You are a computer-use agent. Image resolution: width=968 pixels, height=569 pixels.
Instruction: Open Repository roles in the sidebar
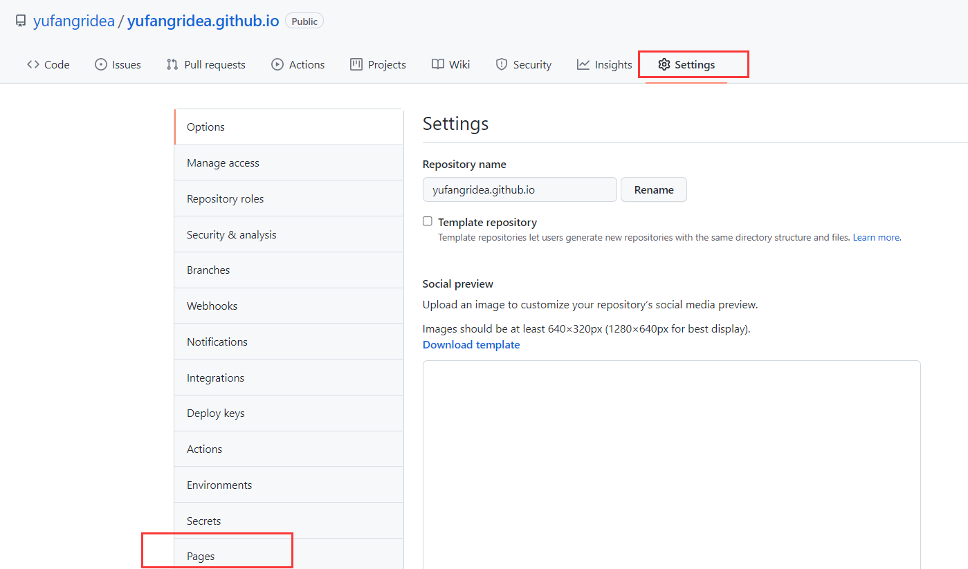tap(289, 198)
